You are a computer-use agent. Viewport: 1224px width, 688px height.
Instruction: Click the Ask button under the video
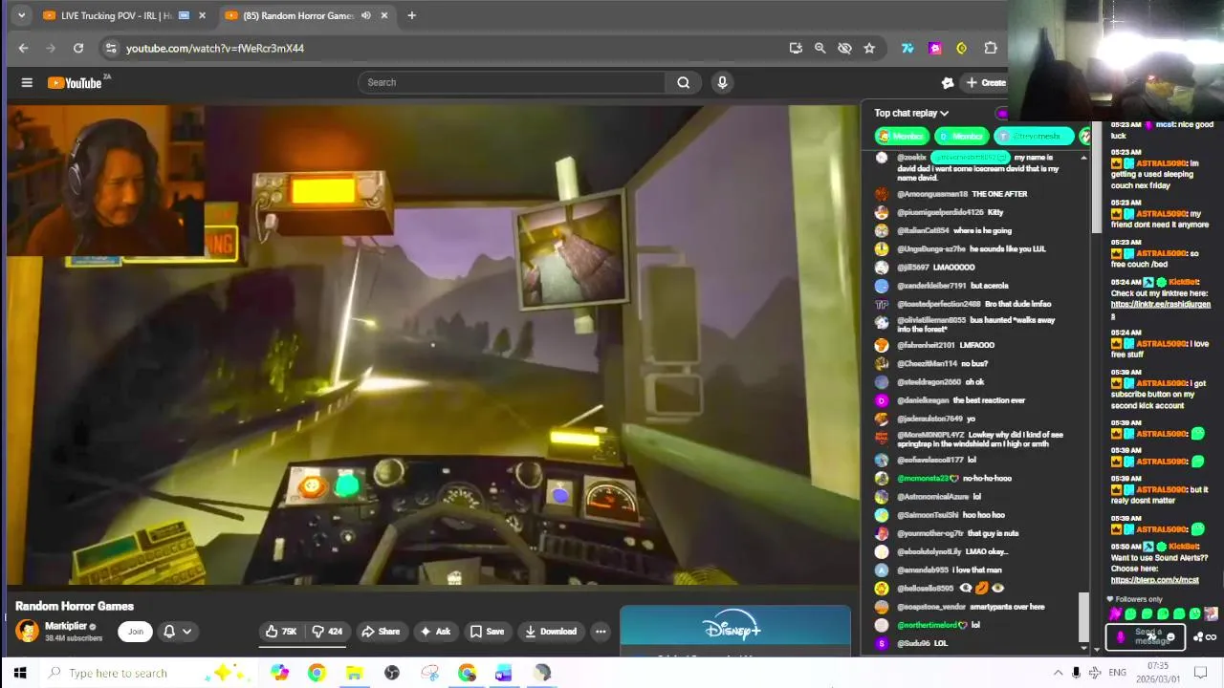(434, 632)
